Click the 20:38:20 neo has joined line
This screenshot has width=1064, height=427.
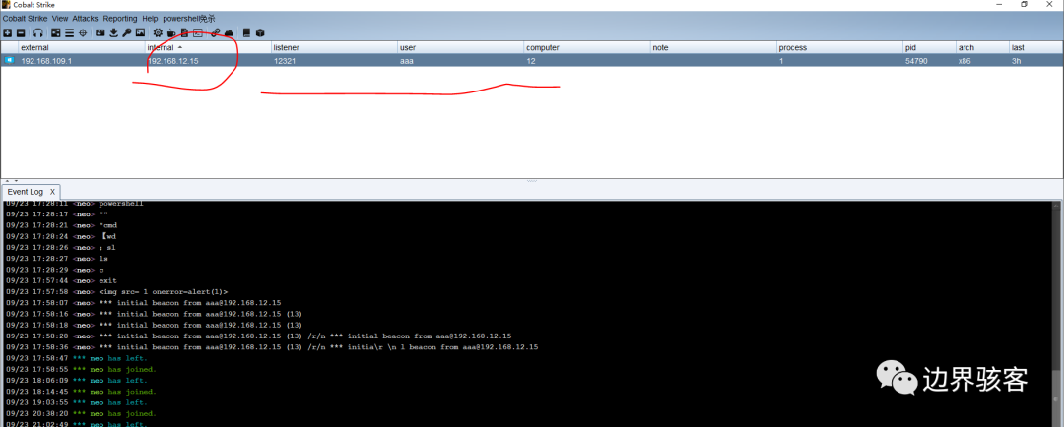[81, 413]
